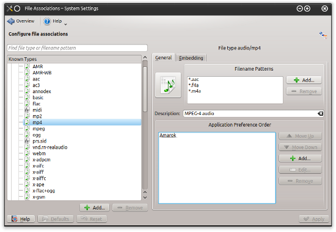Select the x-aifc file type
The width and height of the screenshot is (336, 232).
[38, 166]
